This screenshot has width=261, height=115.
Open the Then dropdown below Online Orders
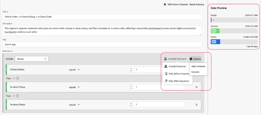tap(10, 79)
